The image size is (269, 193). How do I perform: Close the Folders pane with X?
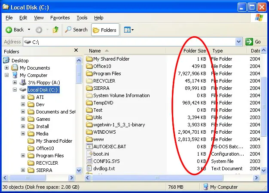(x=76, y=50)
